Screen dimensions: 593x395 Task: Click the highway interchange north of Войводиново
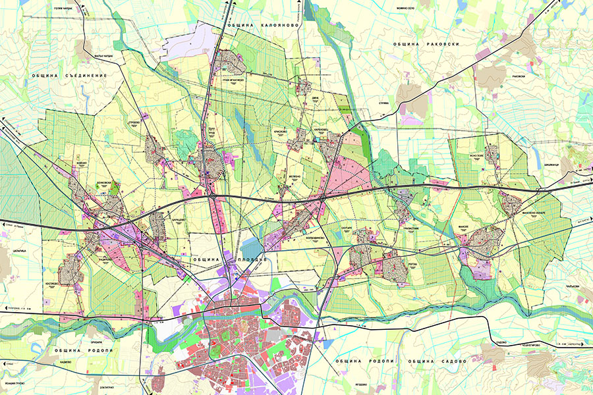323,196
